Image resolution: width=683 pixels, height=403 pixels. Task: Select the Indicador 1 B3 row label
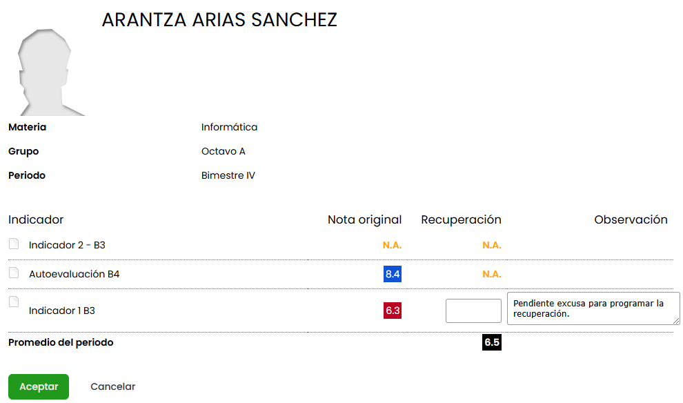pyautogui.click(x=62, y=311)
